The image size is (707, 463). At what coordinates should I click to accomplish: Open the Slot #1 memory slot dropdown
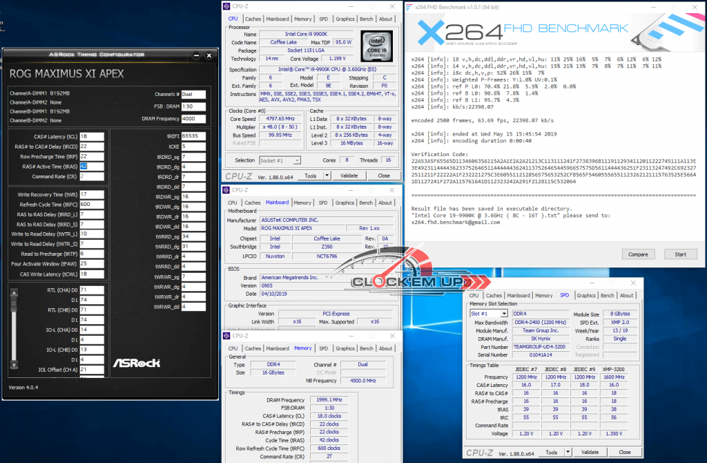tap(504, 314)
